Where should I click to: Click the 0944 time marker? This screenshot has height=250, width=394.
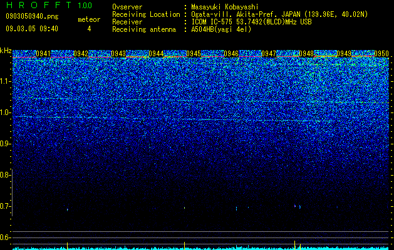156,54
